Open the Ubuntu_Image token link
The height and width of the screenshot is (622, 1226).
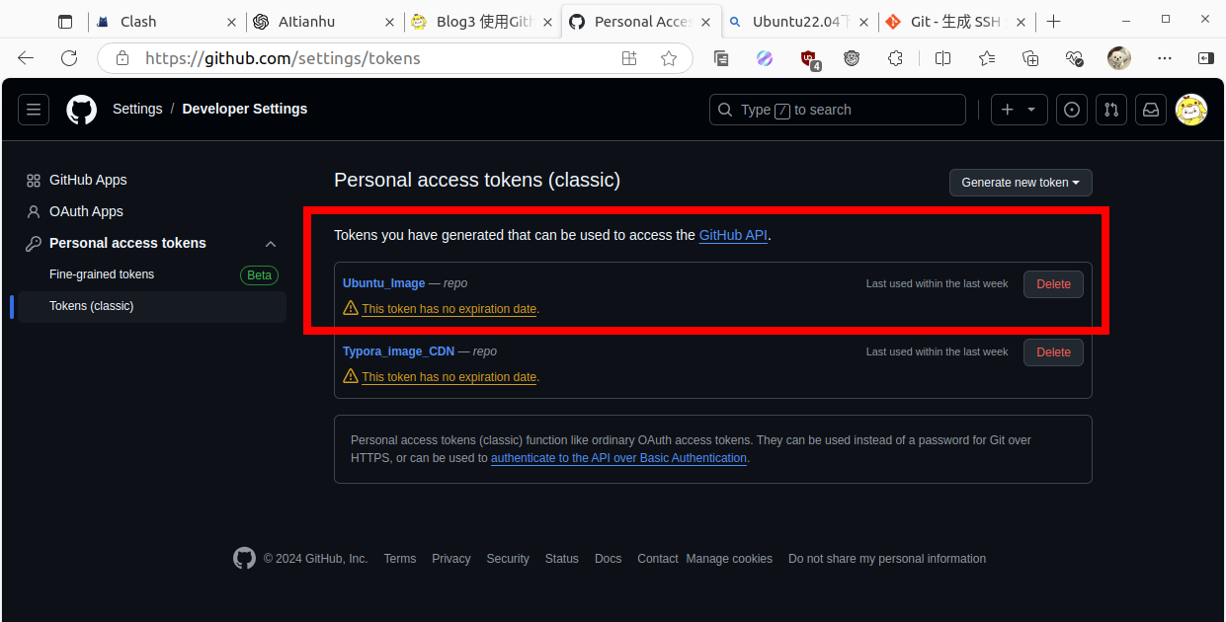383,283
